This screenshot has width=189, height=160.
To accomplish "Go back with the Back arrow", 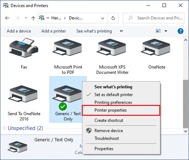I will click(7, 18).
